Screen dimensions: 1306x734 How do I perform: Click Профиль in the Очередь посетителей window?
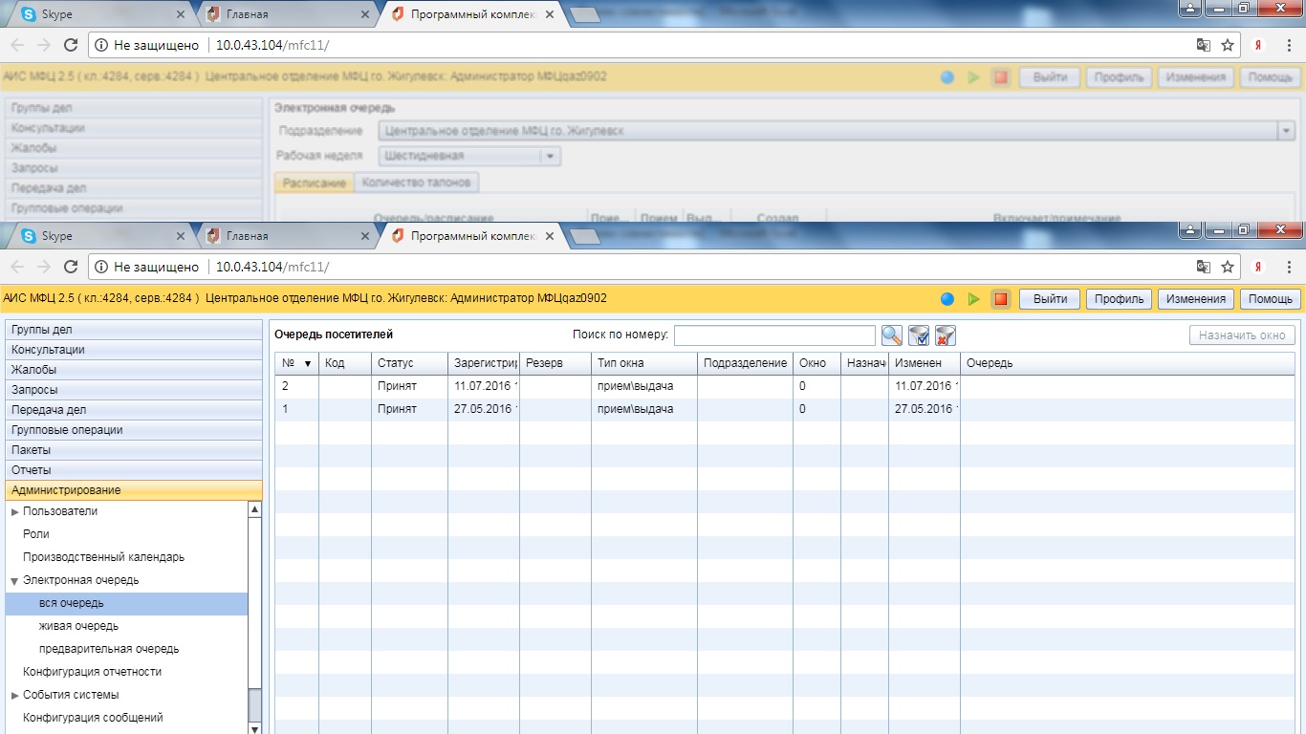[1120, 299]
